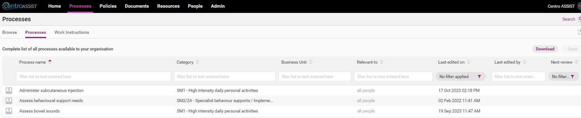Sort by Process name arrow icon
This screenshot has width=581, height=118.
[x=50, y=61]
